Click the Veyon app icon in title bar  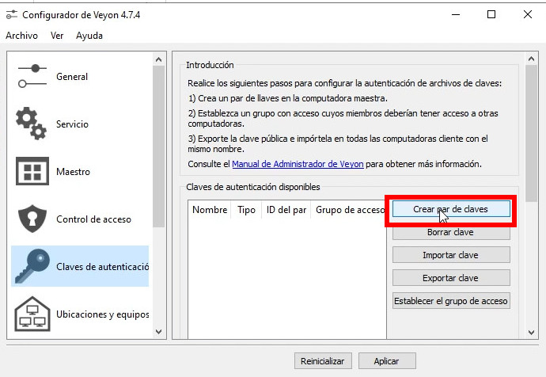[x=11, y=15]
